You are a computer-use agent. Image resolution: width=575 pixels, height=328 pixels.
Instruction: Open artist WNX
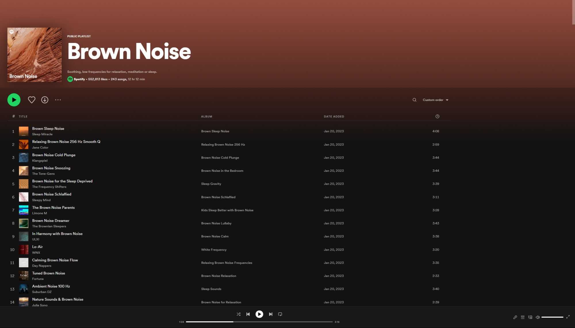pyautogui.click(x=36, y=253)
